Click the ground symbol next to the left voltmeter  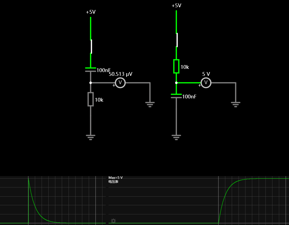pos(150,105)
